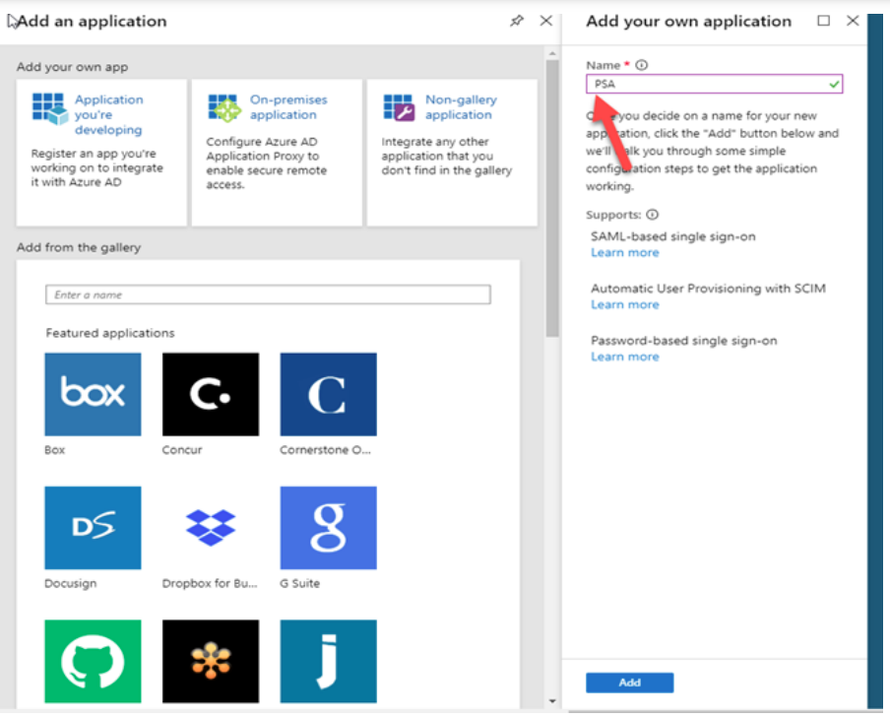The height and width of the screenshot is (718, 890).
Task: Click the info icon beside Supports
Action: pyautogui.click(x=652, y=215)
